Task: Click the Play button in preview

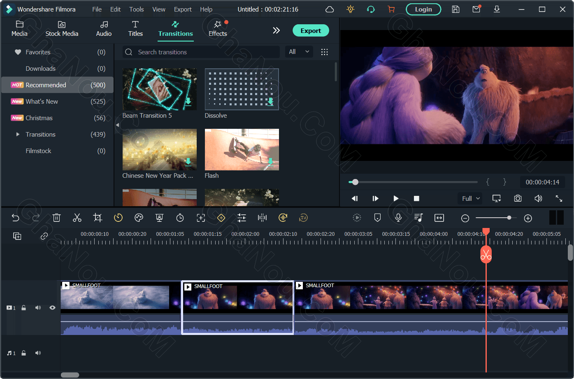Action: [396, 198]
